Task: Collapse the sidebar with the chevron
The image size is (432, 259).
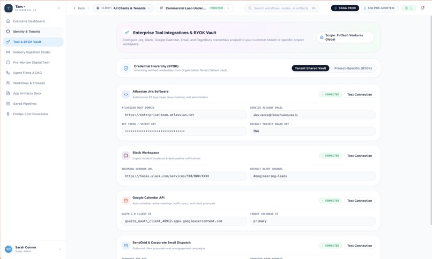Action: [x=59, y=8]
